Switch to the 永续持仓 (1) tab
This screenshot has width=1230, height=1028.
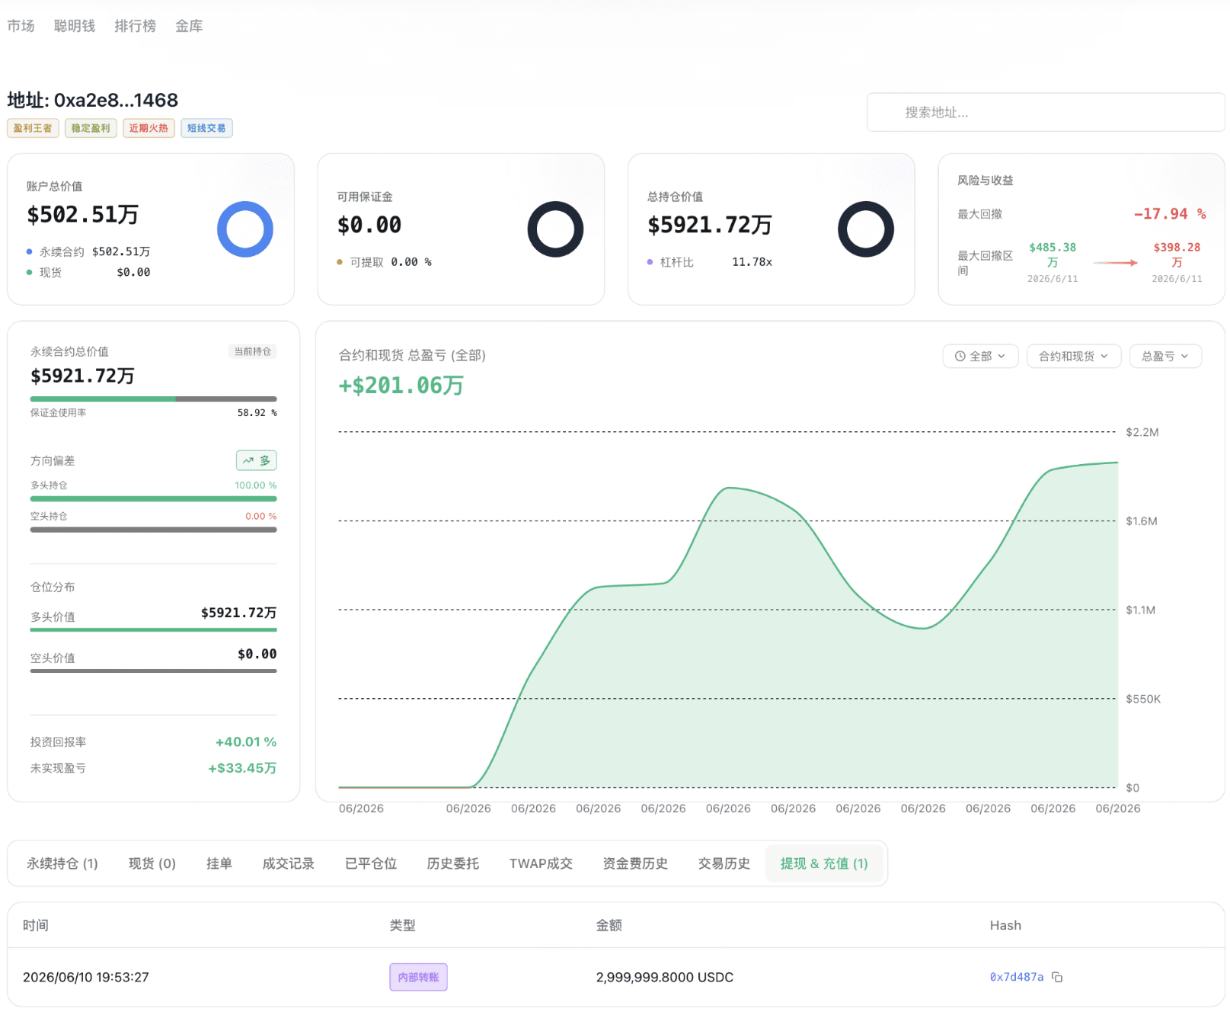coord(62,863)
